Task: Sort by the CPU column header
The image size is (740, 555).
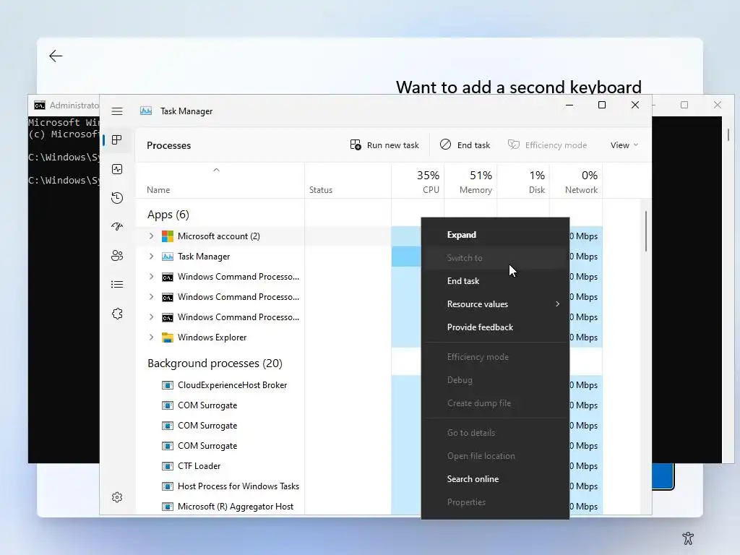Action: click(418, 181)
